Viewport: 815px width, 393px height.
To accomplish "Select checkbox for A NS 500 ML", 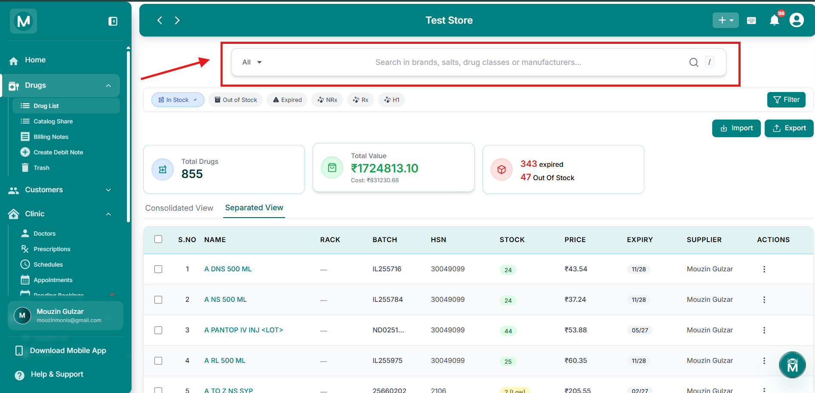I will click(158, 300).
